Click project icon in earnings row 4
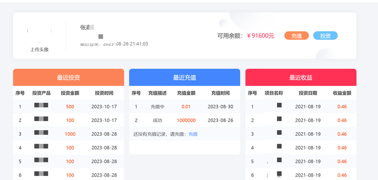The height and width of the screenshot is (180, 378). pyautogui.click(x=279, y=146)
